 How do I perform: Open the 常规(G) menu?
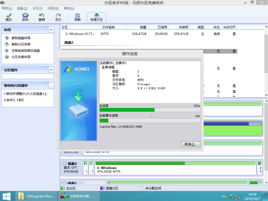[x=7, y=8]
